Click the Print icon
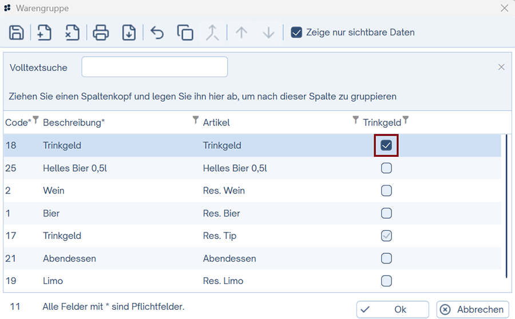This screenshot has height=319, width=515. (101, 33)
